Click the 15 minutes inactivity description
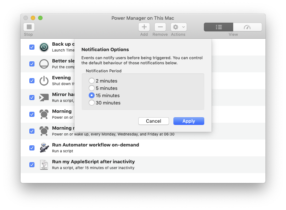Viewport: 286px width, 210px height. point(93,168)
